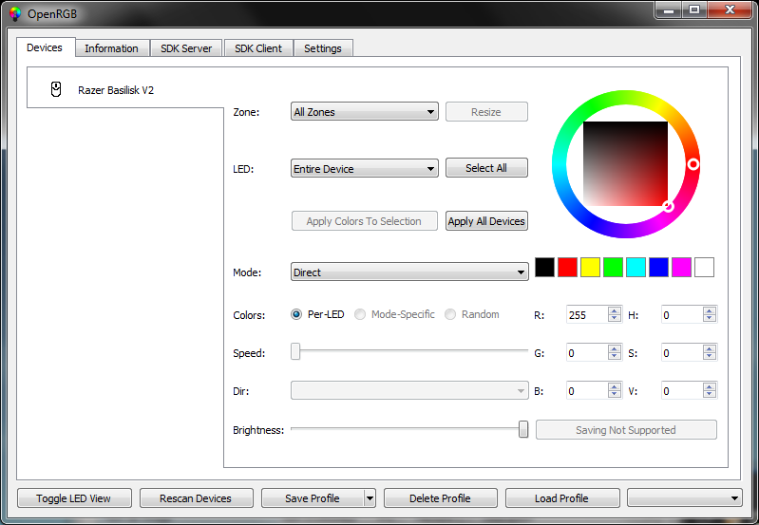Screen dimensions: 759x525
Task: Click Apply All Devices button
Action: pos(486,221)
